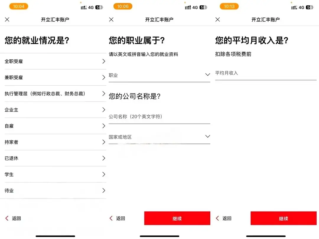Screen dimensions: 319x239
Task: Focus the 平均月收入 input field
Action: 266,73
